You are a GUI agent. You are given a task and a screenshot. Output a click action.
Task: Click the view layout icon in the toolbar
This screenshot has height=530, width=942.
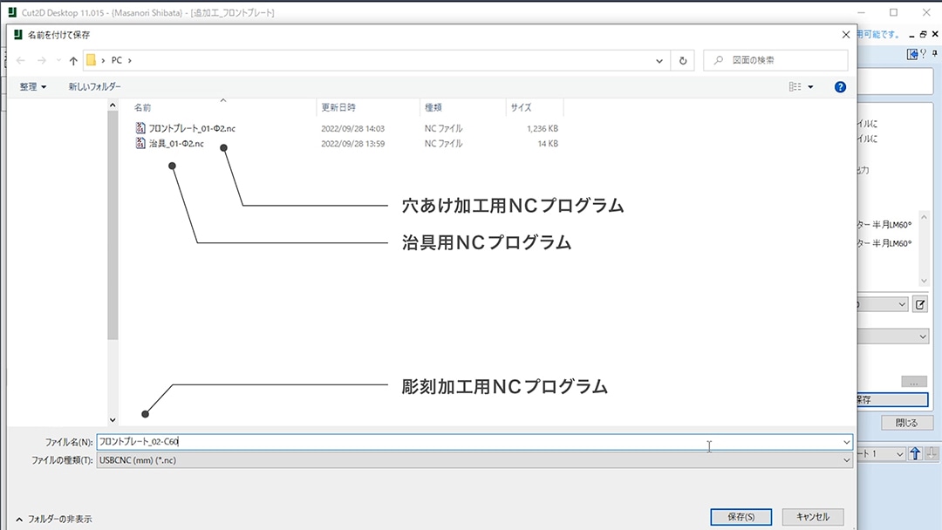coord(795,87)
